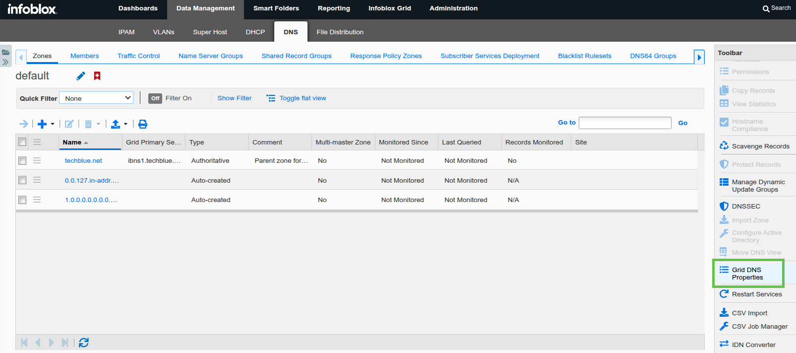Click the Go button
Screen dimensions: 796x353
pos(682,123)
